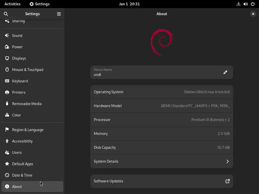This screenshot has height=194, width=259.
Task: Edit device name with pencil icon
Action: click(x=225, y=72)
